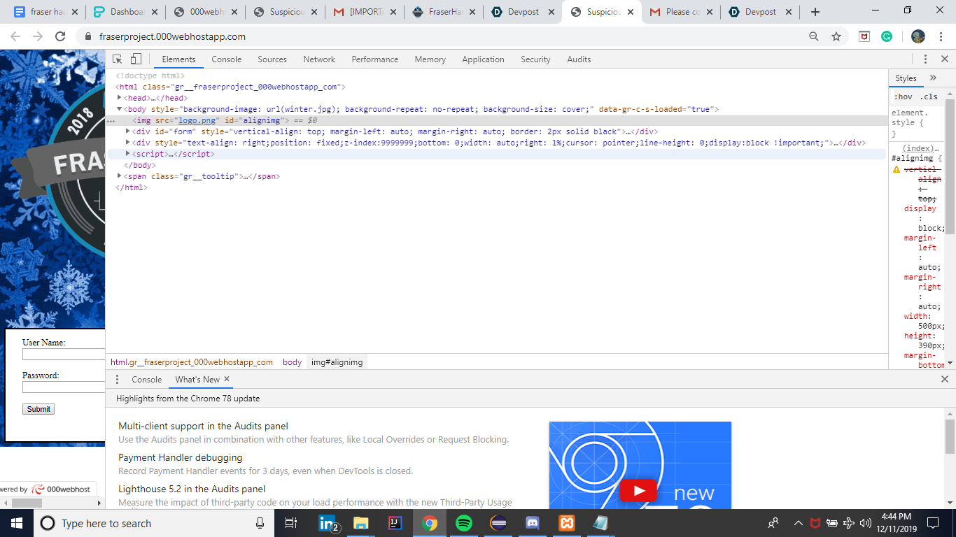The width and height of the screenshot is (956, 537).
Task: Click the Styles pane vertical scrollbar
Action: (x=950, y=168)
